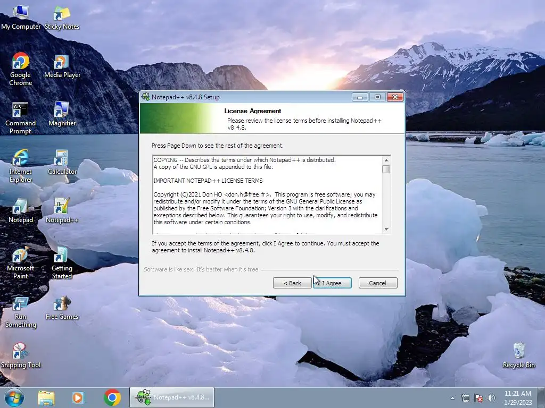
Task: Click inside the license text box
Action: [268, 194]
